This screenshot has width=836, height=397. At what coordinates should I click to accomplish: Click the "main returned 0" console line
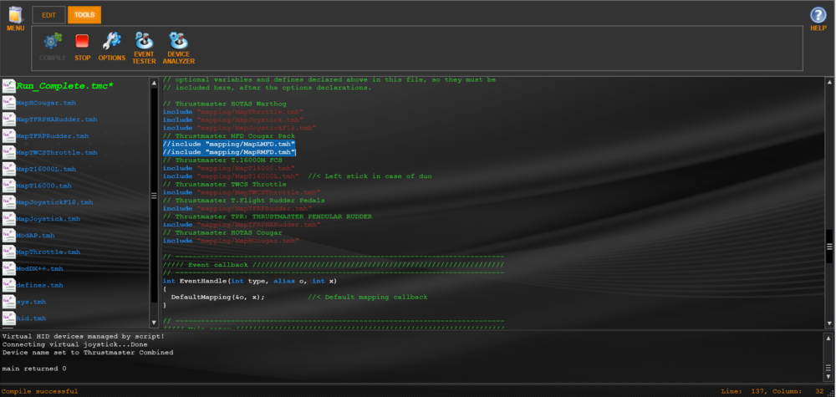click(34, 369)
